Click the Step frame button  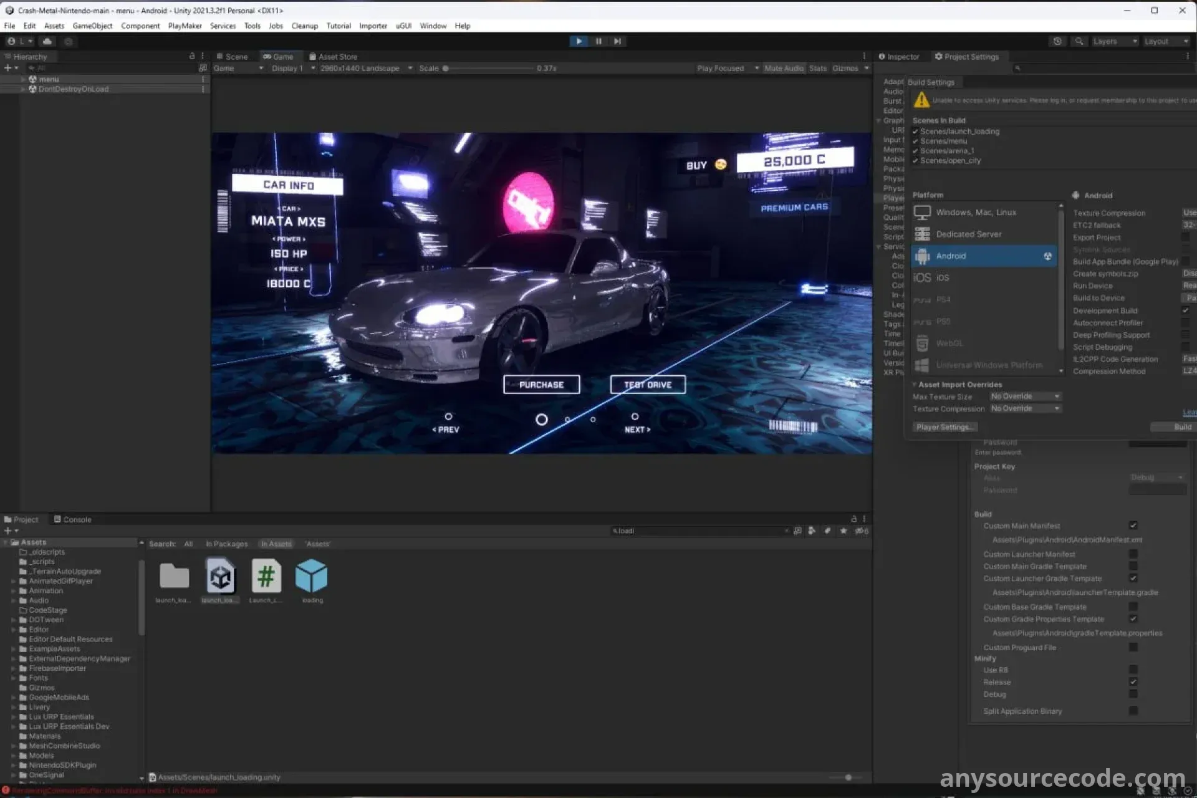617,41
